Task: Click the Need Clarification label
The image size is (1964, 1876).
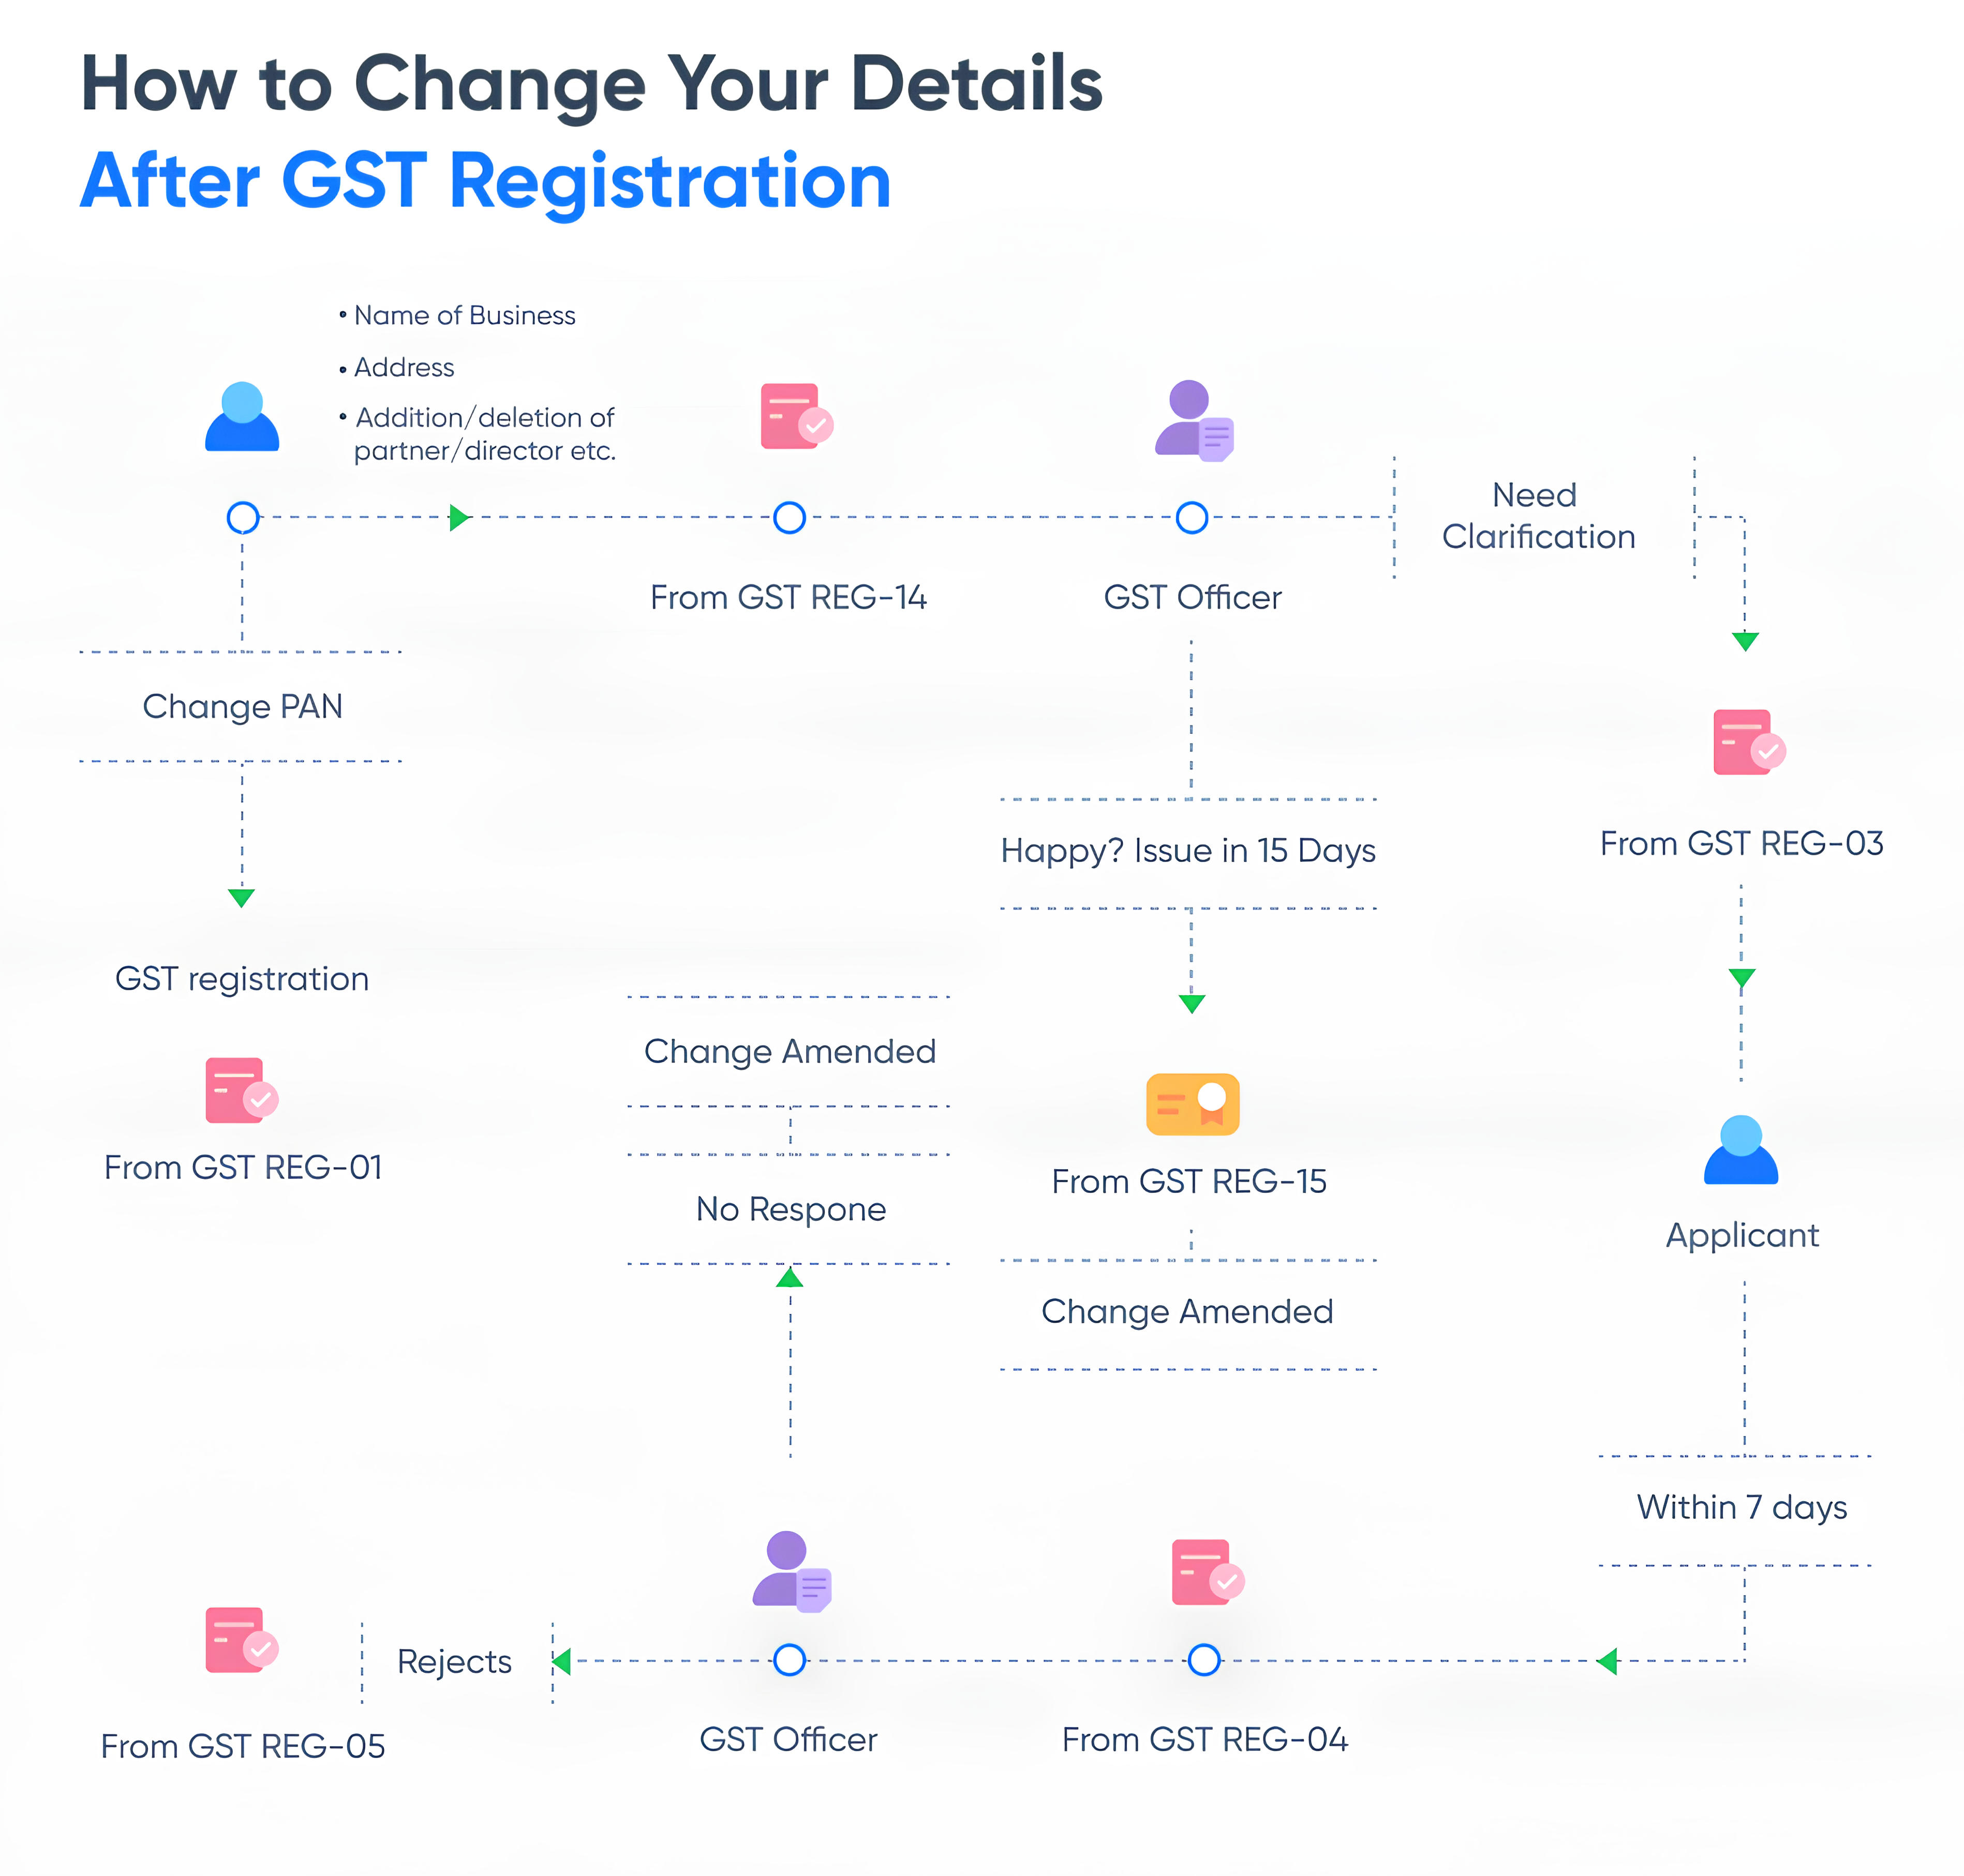Action: point(1539,516)
